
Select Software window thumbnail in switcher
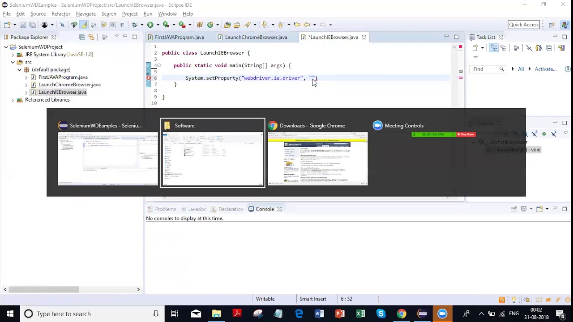[213, 153]
